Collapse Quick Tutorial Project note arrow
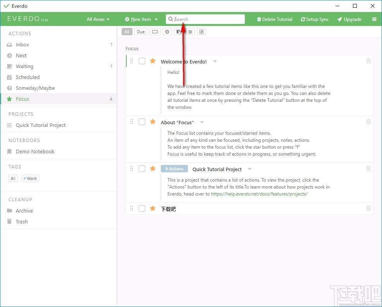 (x=250, y=169)
